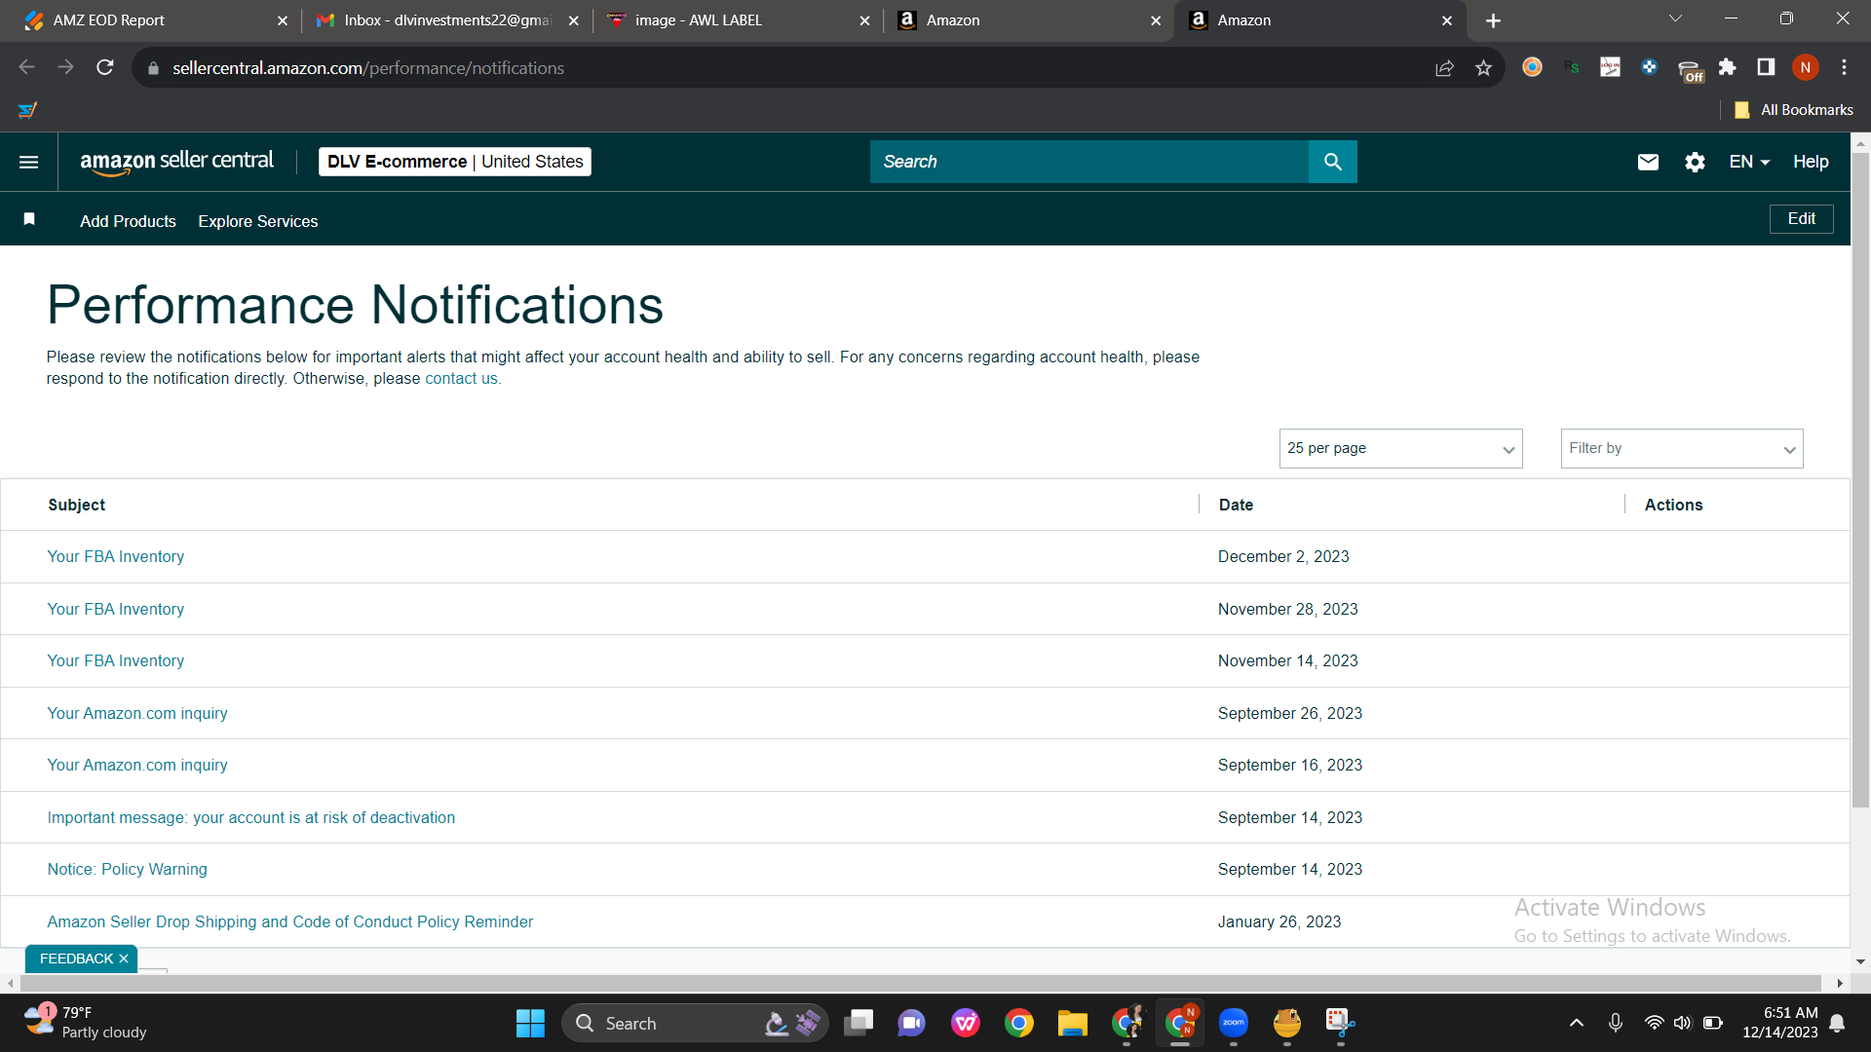Open the Drop Shipping Policy Reminder notification
The image size is (1871, 1052).
(290, 921)
